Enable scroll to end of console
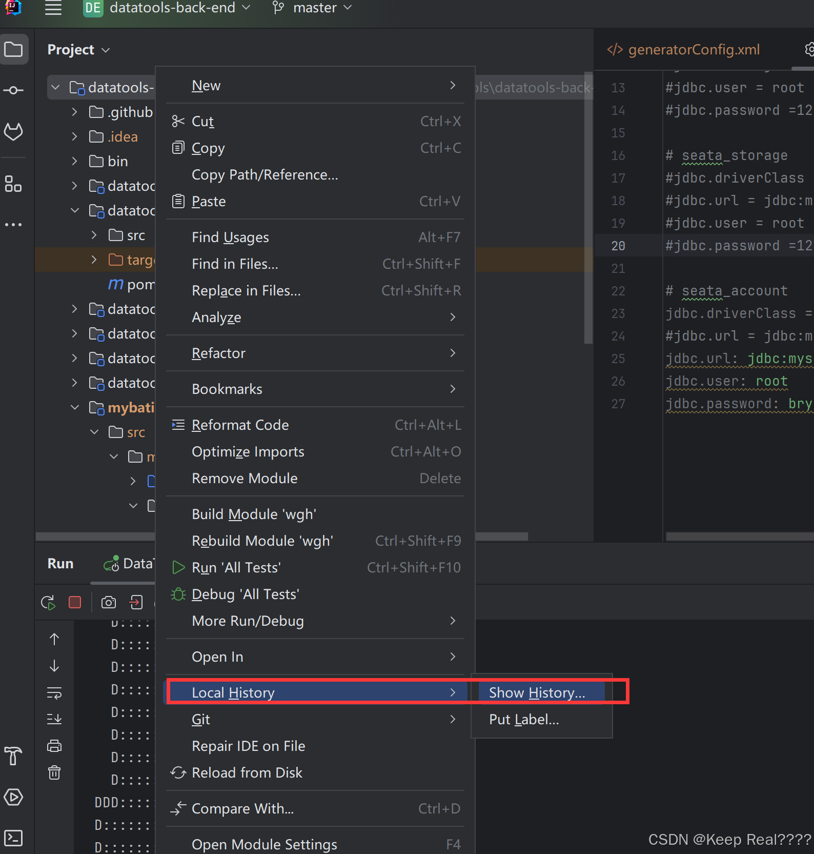 click(x=54, y=719)
